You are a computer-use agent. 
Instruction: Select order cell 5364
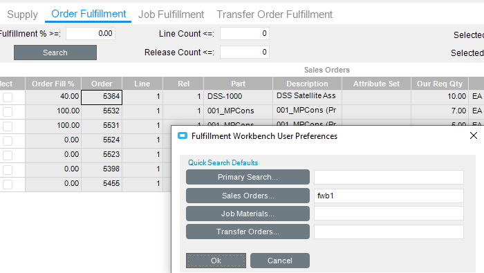[102, 97]
